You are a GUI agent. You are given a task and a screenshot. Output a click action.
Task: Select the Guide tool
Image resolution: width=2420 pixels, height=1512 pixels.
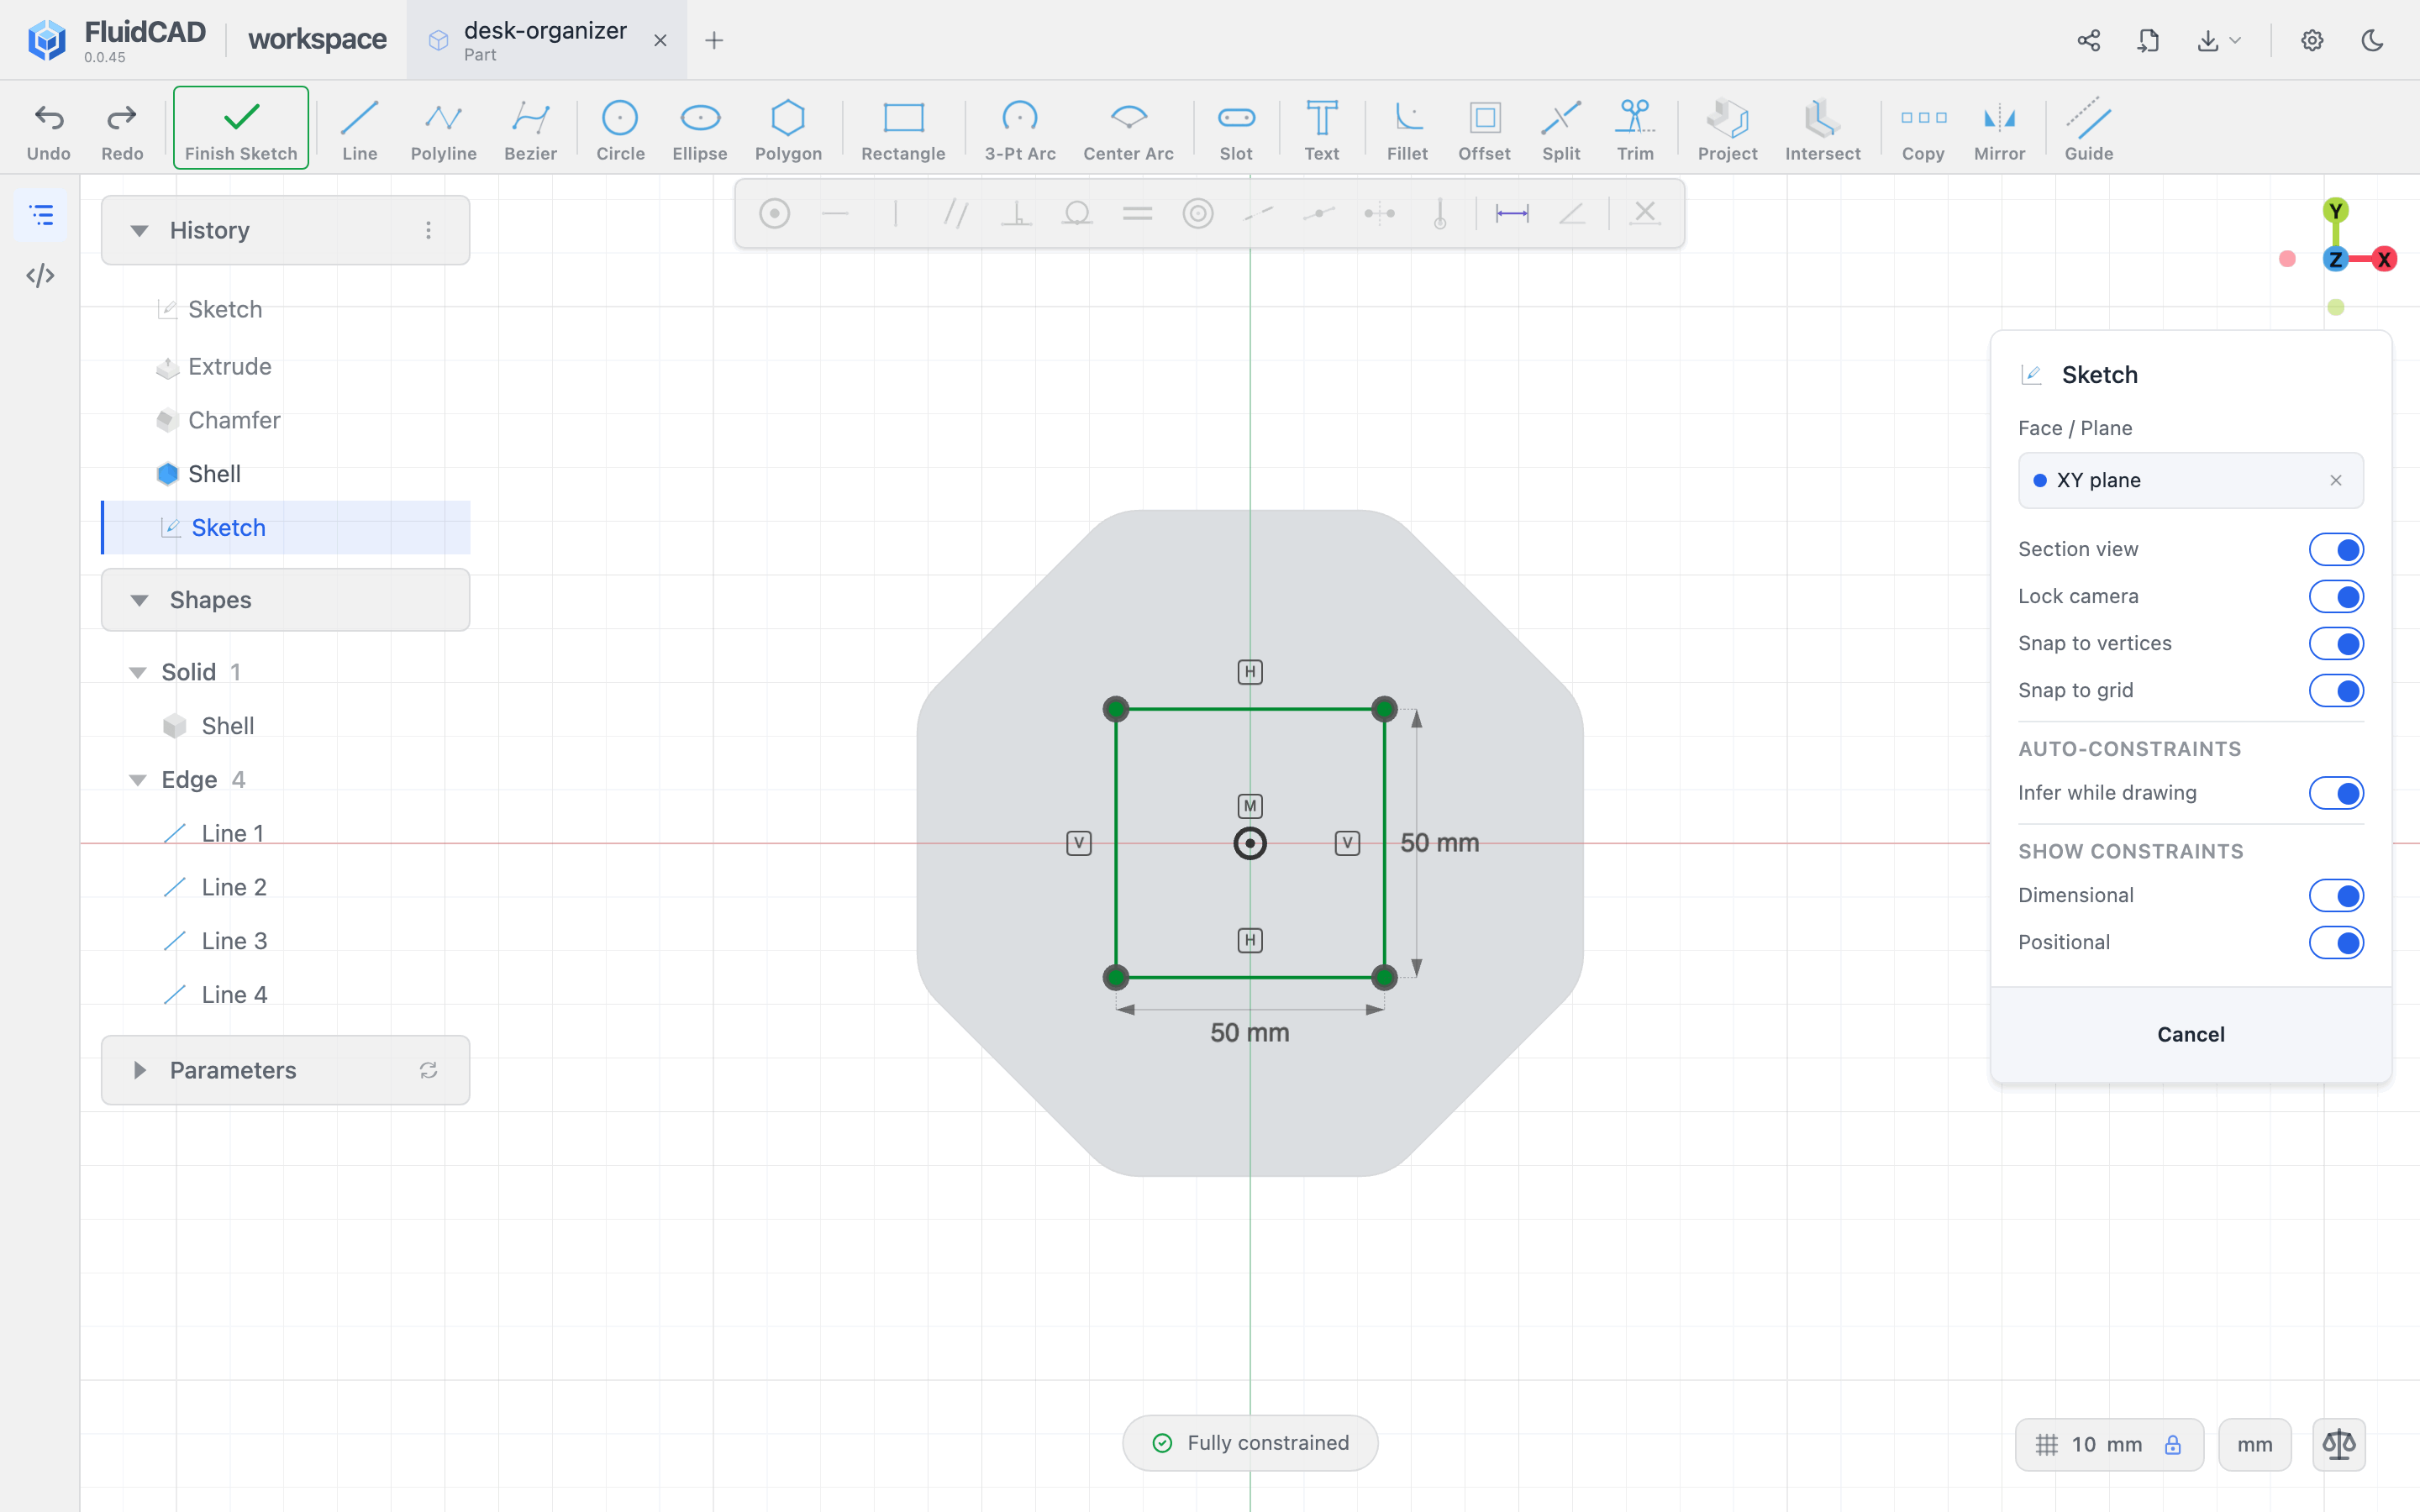point(2089,129)
